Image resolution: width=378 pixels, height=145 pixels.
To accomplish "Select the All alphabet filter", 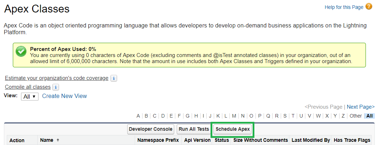I will coord(369,116).
